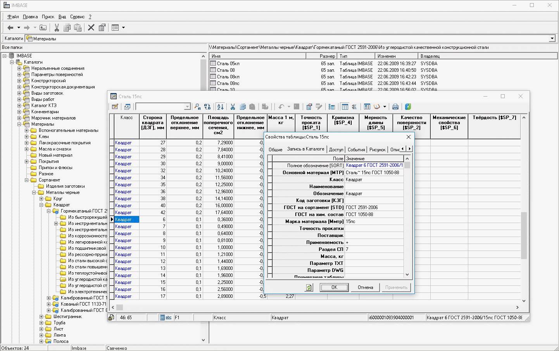
Task: Click the table's vertical scrollbar thumb
Action: [x=524, y=235]
